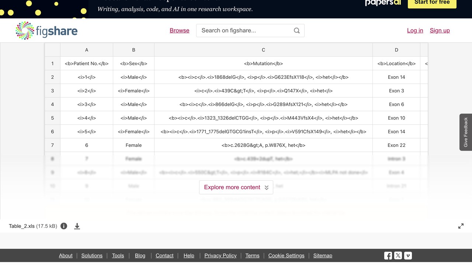Click cell with 1323_1326delCTGG mutation
472x265 pixels.
tap(263, 118)
